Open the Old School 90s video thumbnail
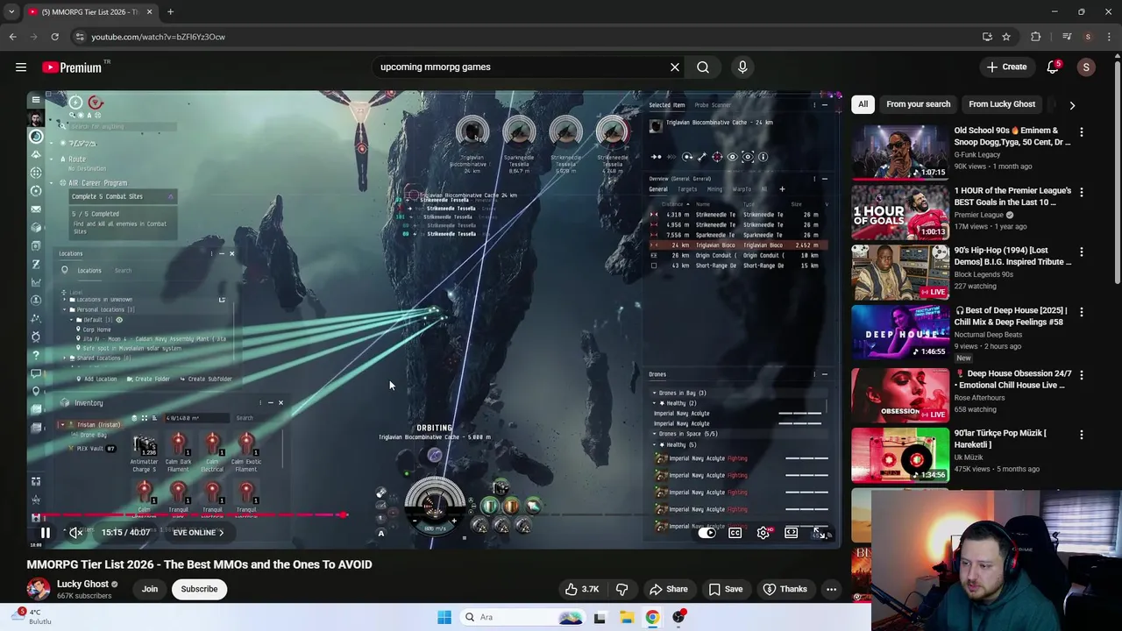 pos(900,152)
